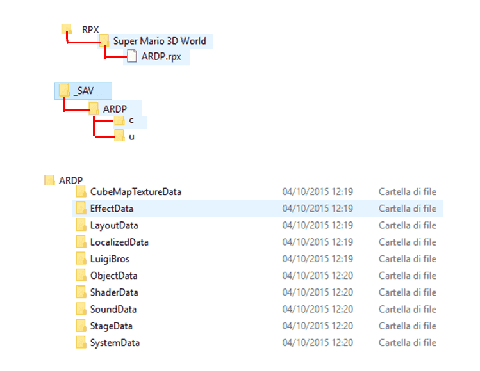Click the ARDP.rpx file icon

click(131, 56)
